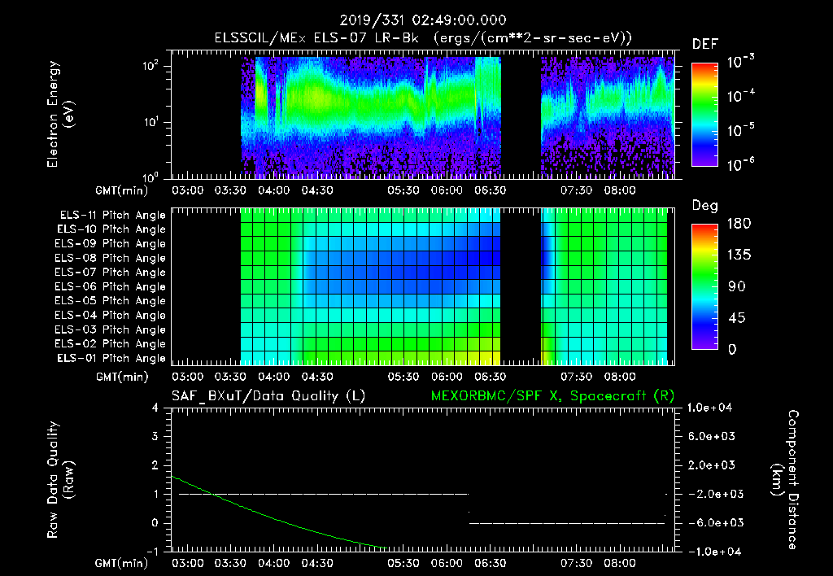
Task: Click the Deg pitch angle color bar
Action: [704, 286]
